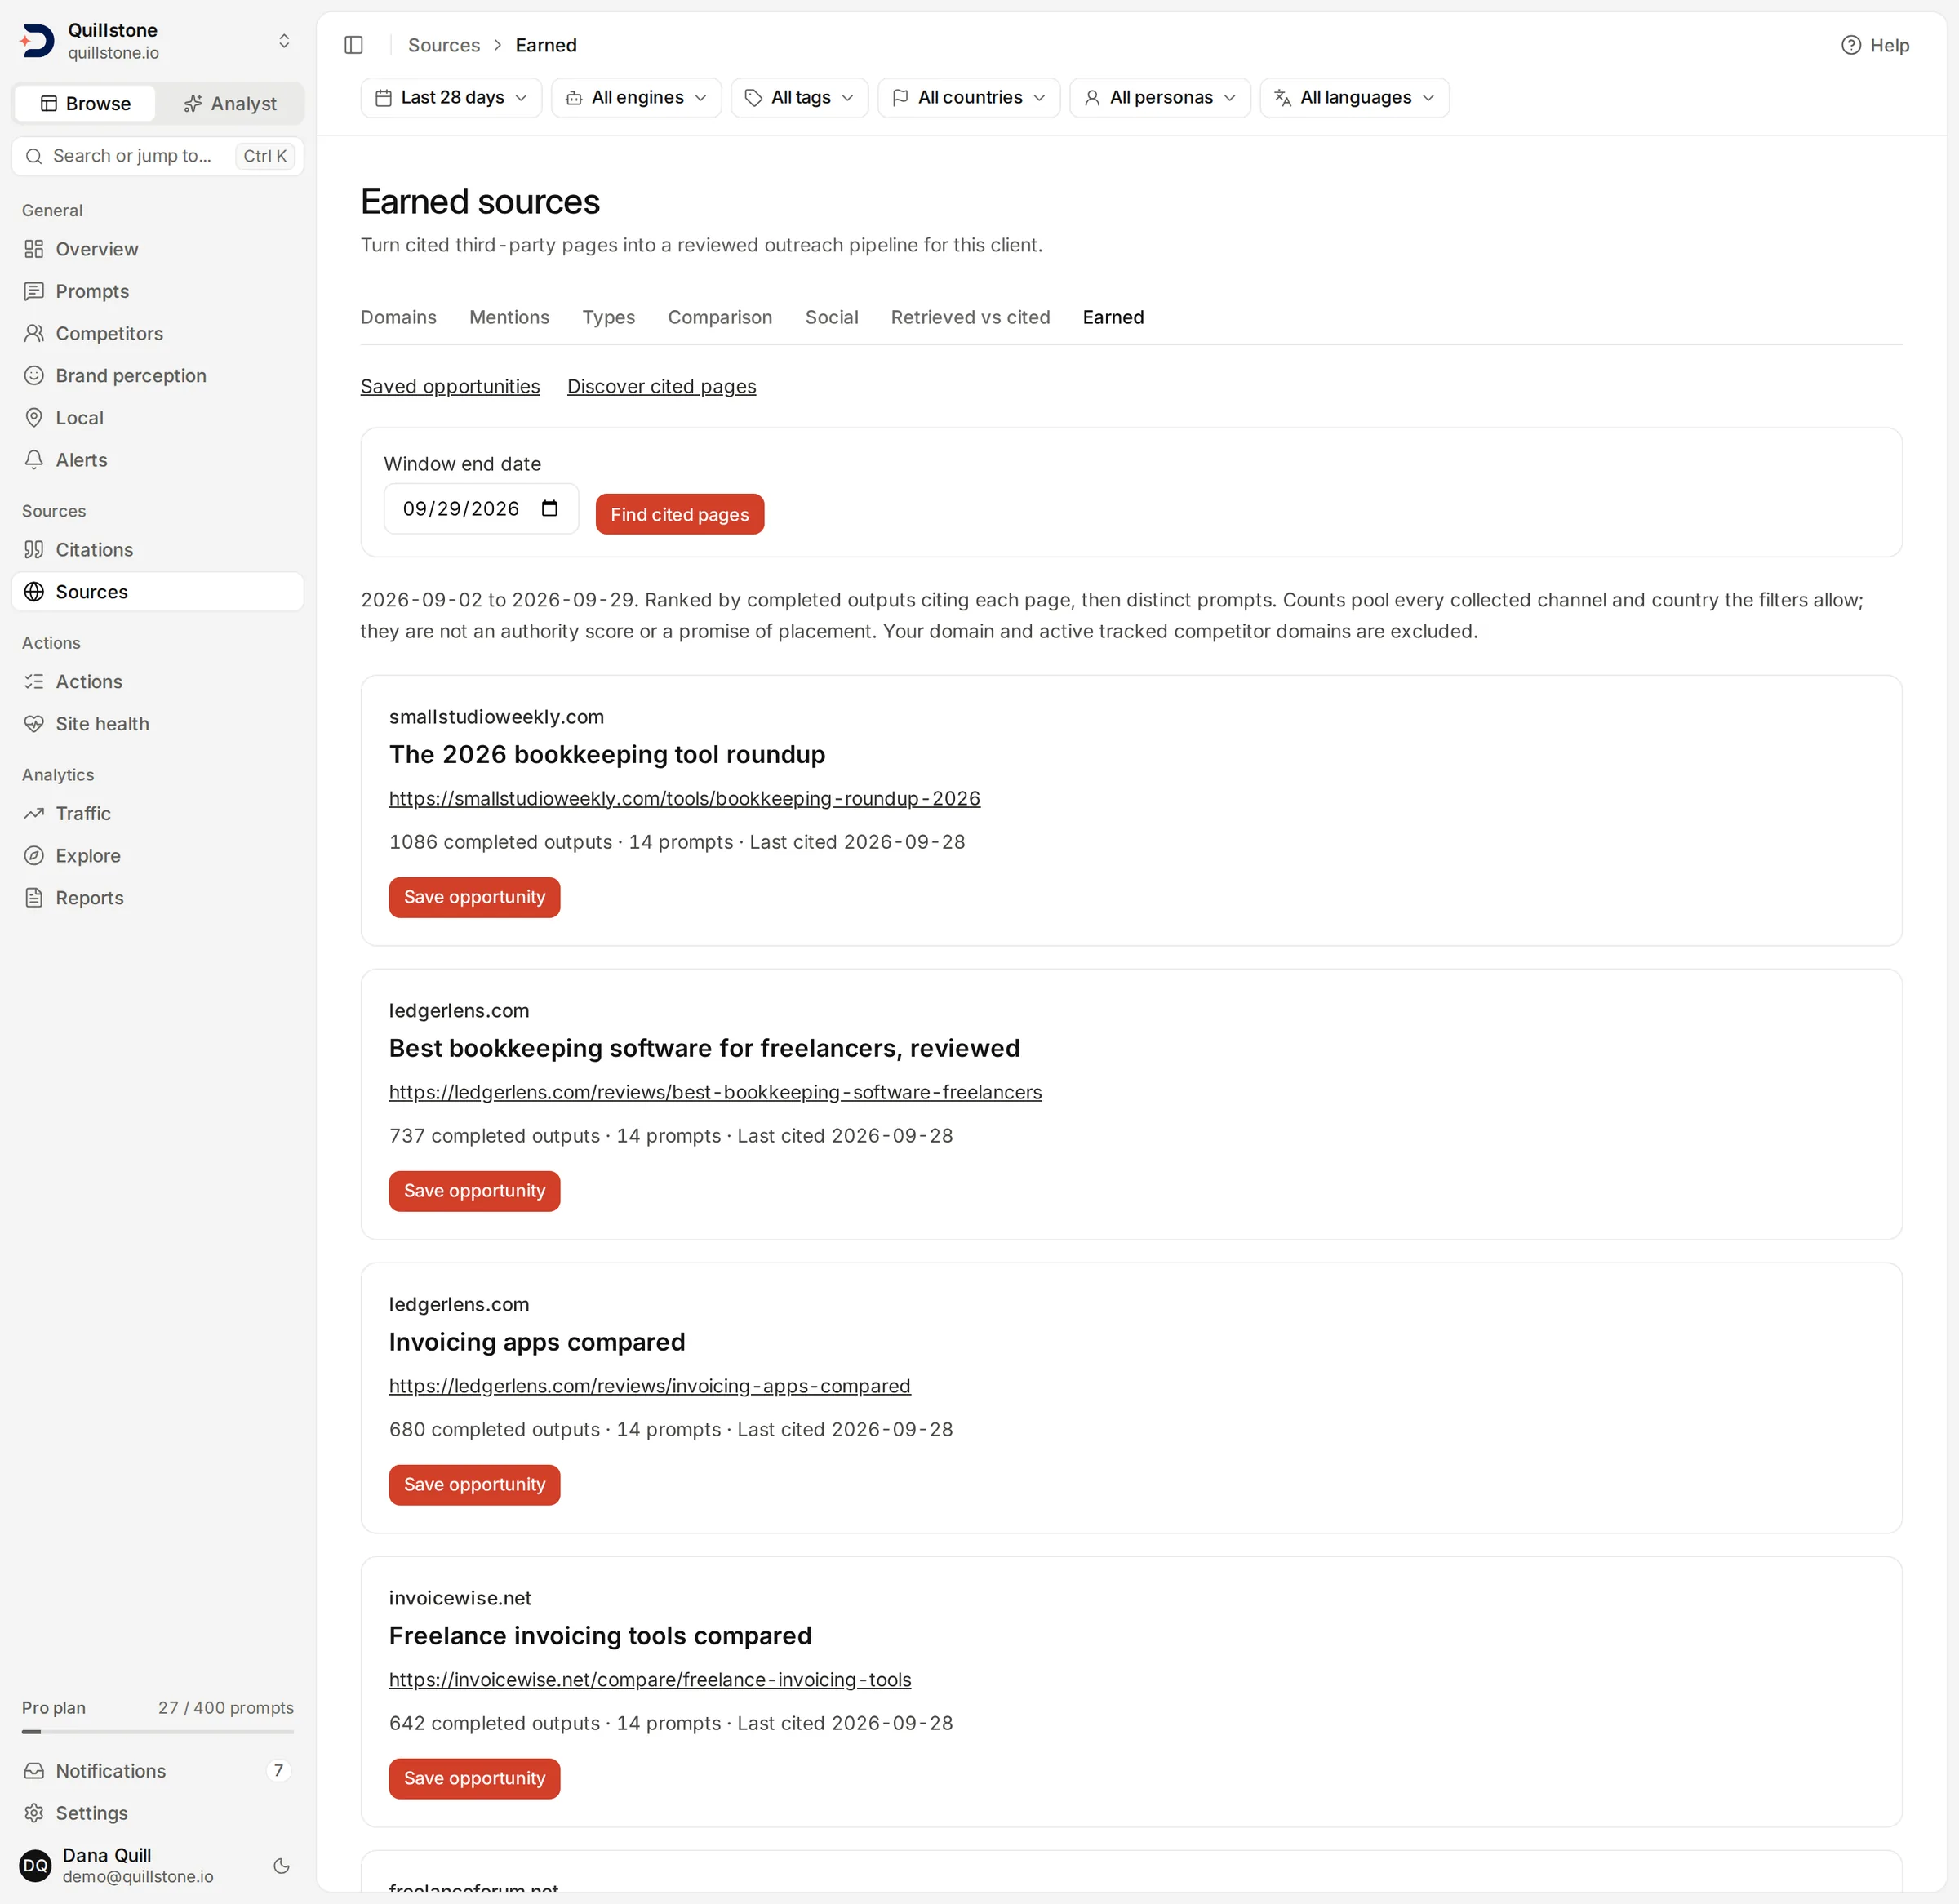Open the invoicewise.net freelance-invoicing-tools URL
Viewport: 1959px width, 1904px height.
(650, 1680)
